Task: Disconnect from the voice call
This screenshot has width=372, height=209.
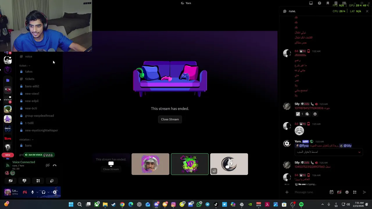Action: pos(55,165)
